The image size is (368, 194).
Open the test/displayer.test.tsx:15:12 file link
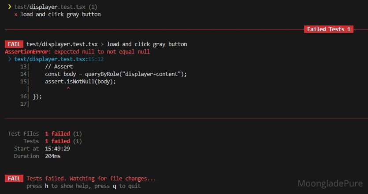click(59, 59)
